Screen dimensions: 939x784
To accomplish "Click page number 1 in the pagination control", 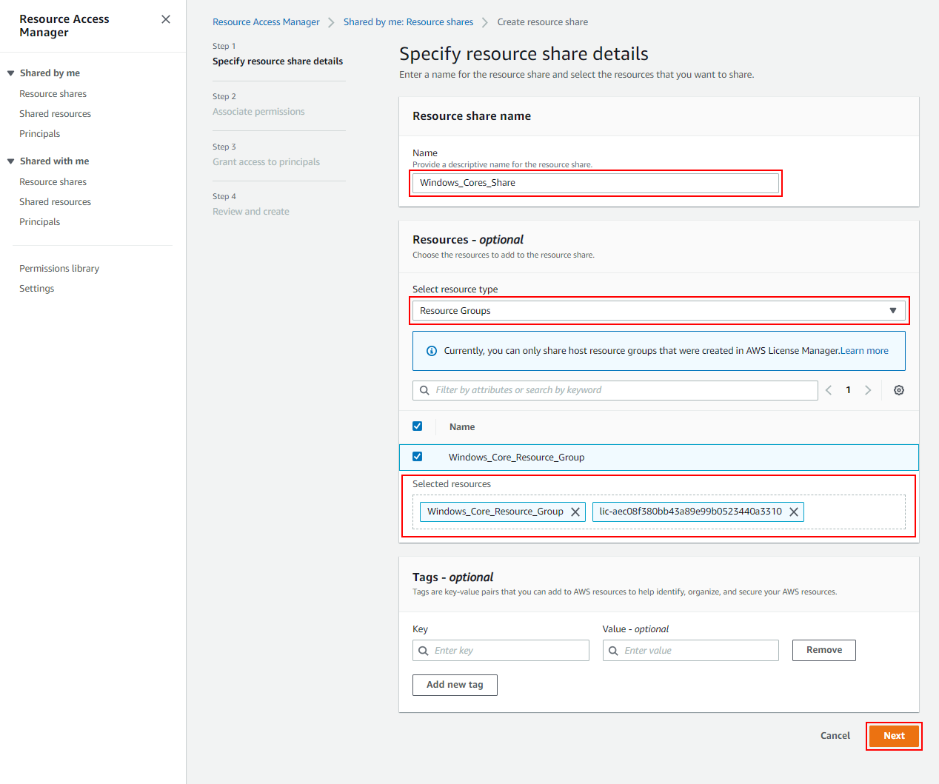I will click(848, 389).
